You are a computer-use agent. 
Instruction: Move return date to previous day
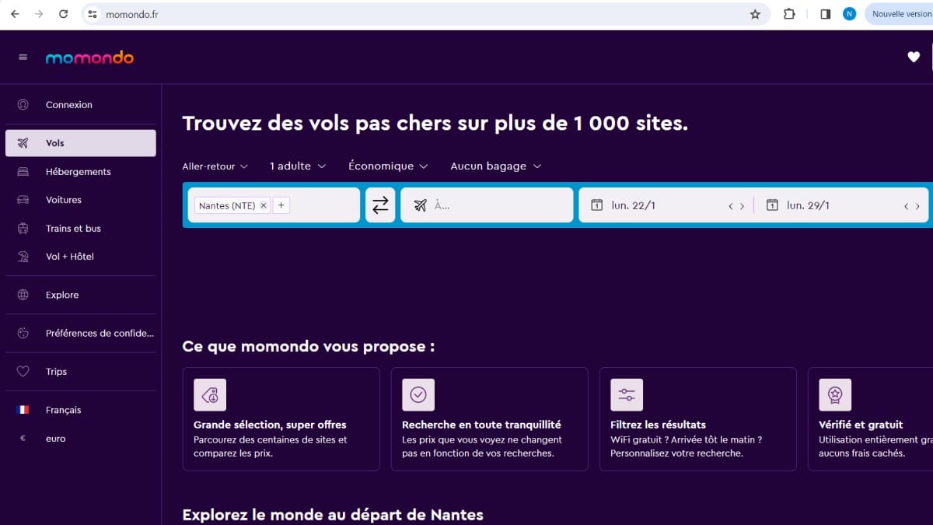point(906,206)
